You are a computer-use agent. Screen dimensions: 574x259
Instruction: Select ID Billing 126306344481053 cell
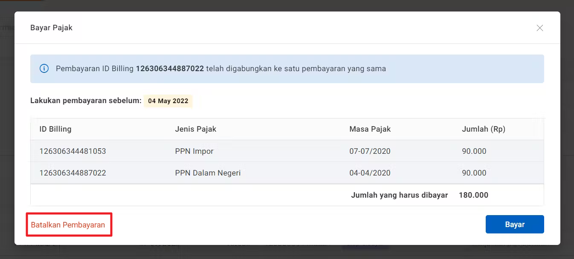click(72, 151)
